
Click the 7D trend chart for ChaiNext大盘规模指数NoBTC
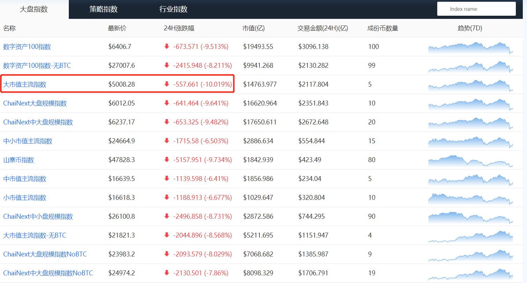click(471, 255)
